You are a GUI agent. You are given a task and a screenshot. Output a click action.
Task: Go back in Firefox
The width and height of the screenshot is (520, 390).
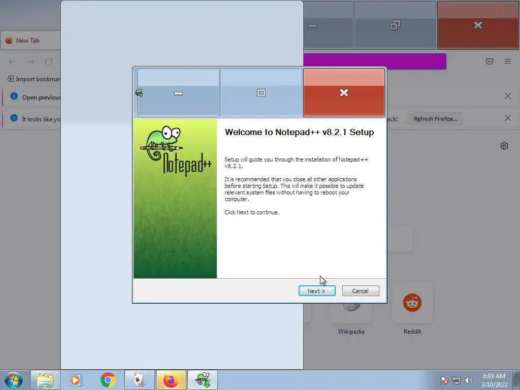pos(12,61)
